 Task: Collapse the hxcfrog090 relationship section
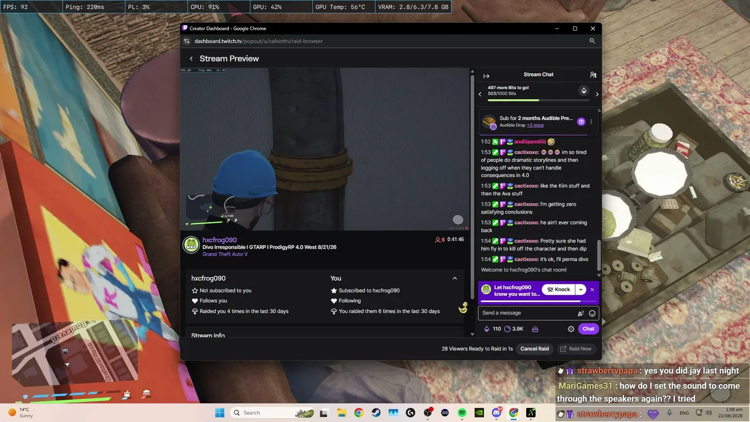pyautogui.click(x=455, y=278)
